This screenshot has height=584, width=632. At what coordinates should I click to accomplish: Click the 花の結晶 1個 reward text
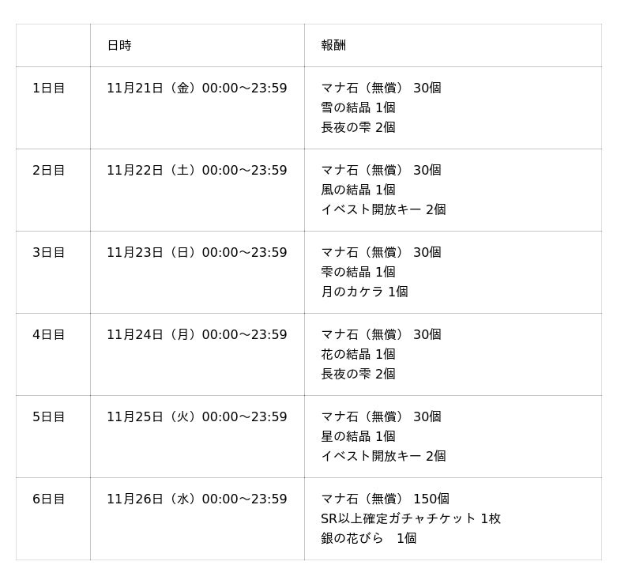[x=358, y=355]
